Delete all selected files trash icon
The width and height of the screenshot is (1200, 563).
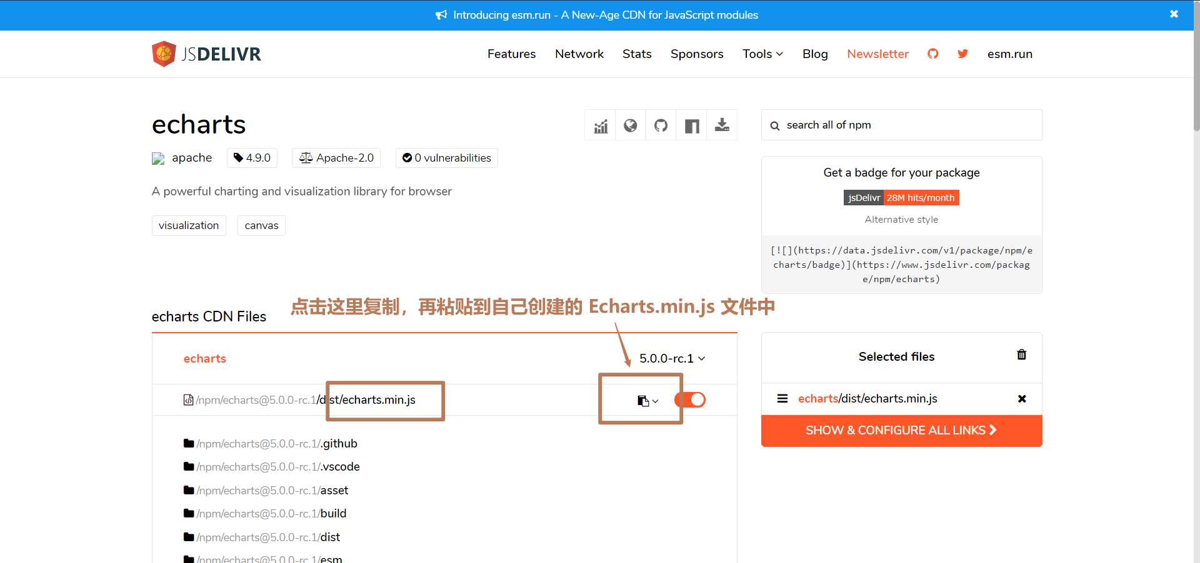click(x=1022, y=355)
